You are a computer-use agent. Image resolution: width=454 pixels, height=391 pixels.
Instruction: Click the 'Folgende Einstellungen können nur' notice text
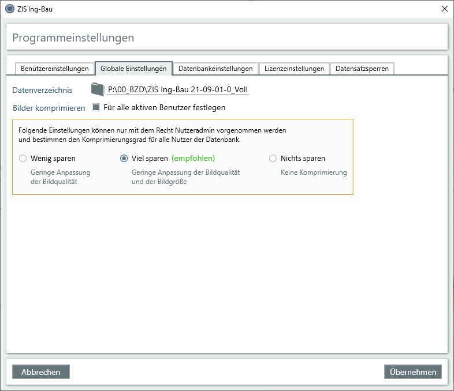tap(152, 135)
